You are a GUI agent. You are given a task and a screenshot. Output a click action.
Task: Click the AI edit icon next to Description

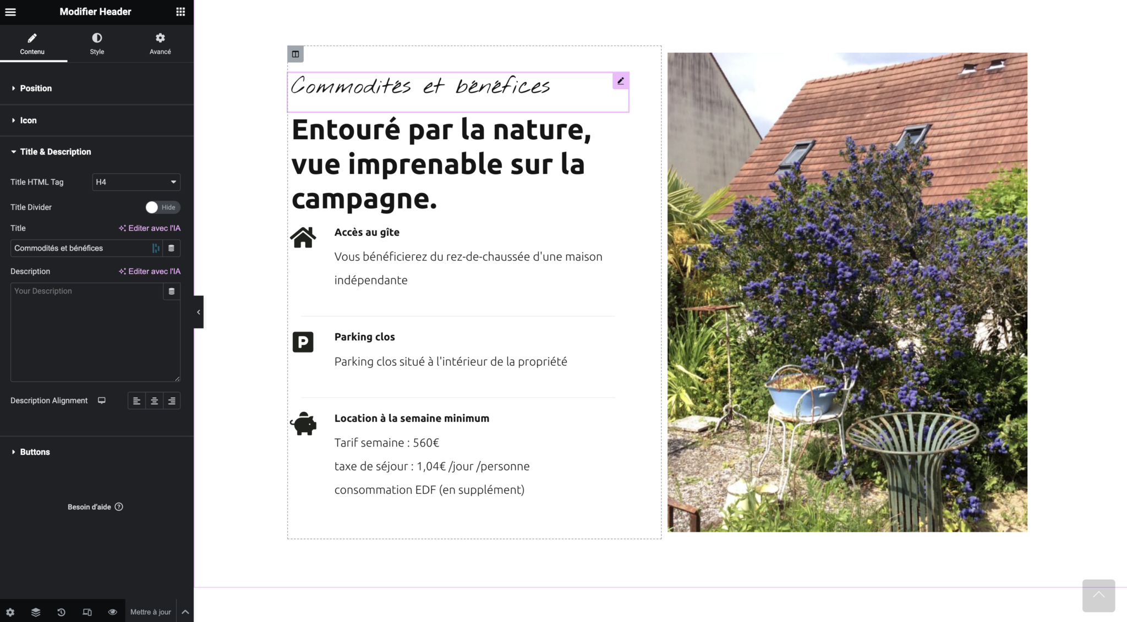click(149, 271)
